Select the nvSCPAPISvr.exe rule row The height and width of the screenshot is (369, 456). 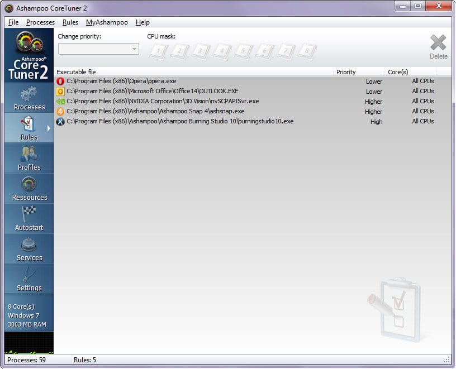pyautogui.click(x=253, y=102)
